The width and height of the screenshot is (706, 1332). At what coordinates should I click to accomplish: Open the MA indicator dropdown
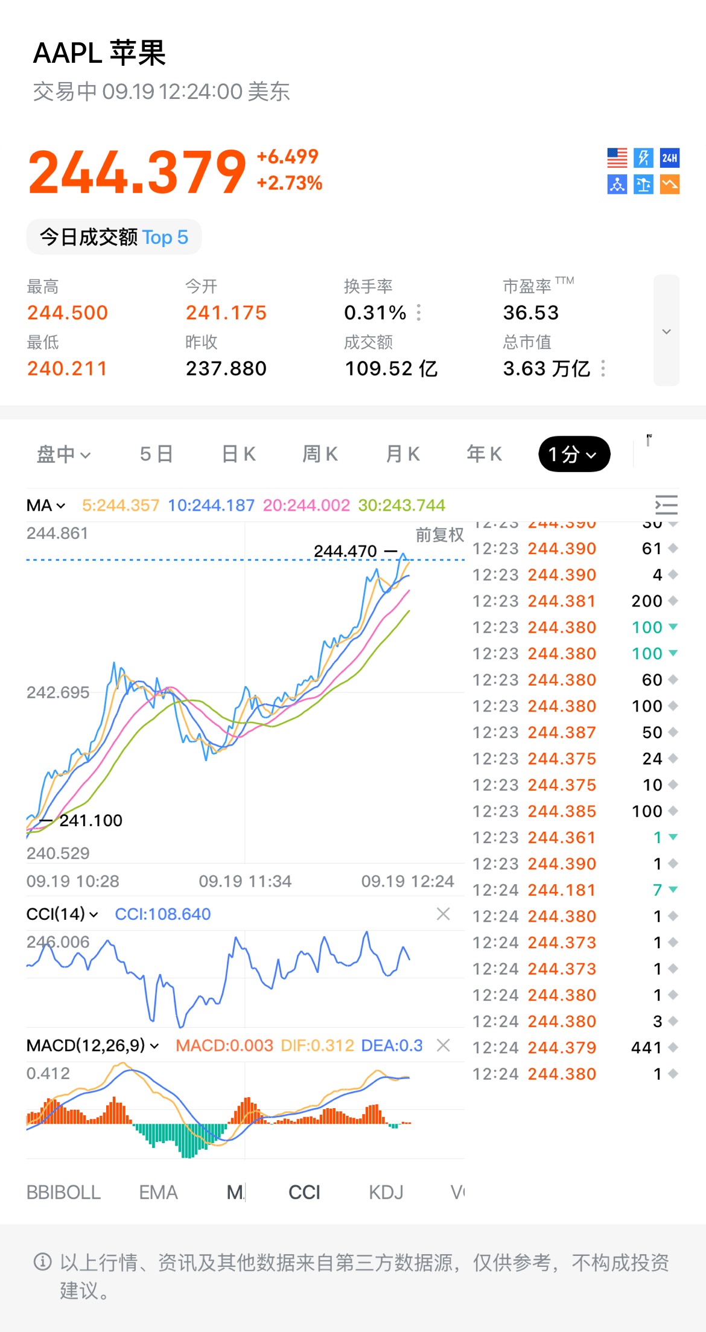click(x=46, y=505)
